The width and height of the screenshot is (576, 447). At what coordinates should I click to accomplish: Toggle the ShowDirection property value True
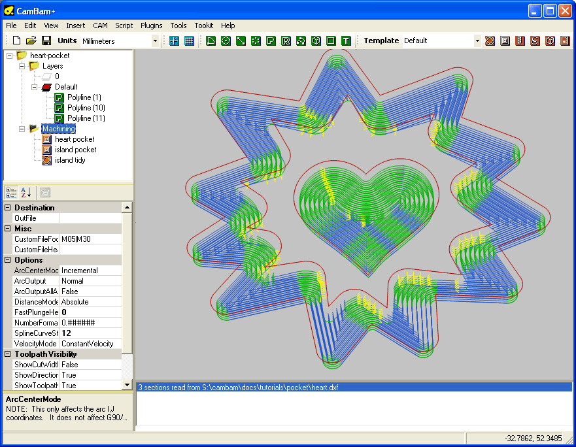coord(90,375)
